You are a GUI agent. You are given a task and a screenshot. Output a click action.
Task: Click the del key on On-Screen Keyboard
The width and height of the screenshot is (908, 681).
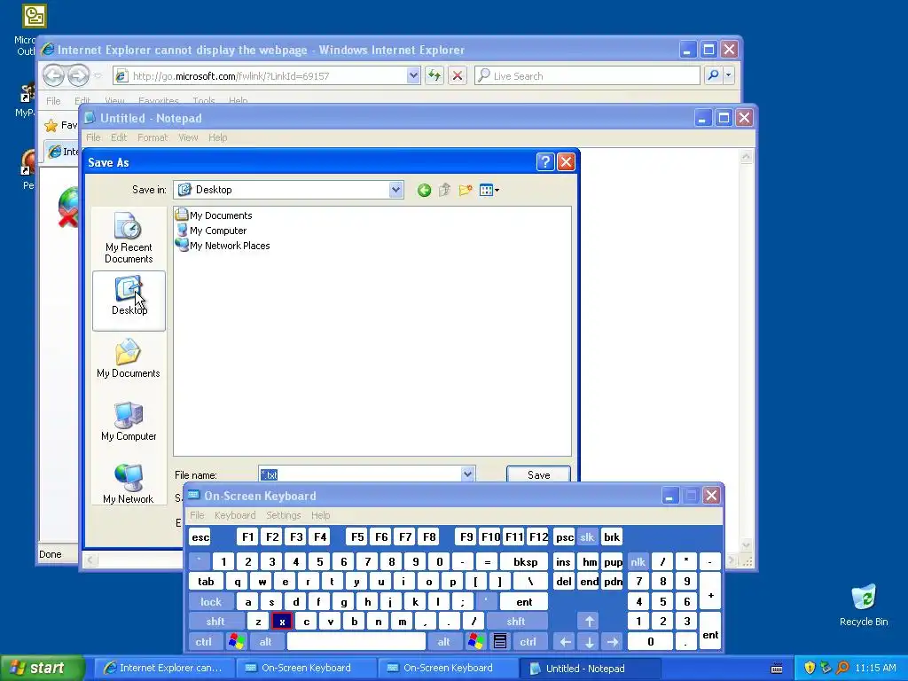(563, 582)
